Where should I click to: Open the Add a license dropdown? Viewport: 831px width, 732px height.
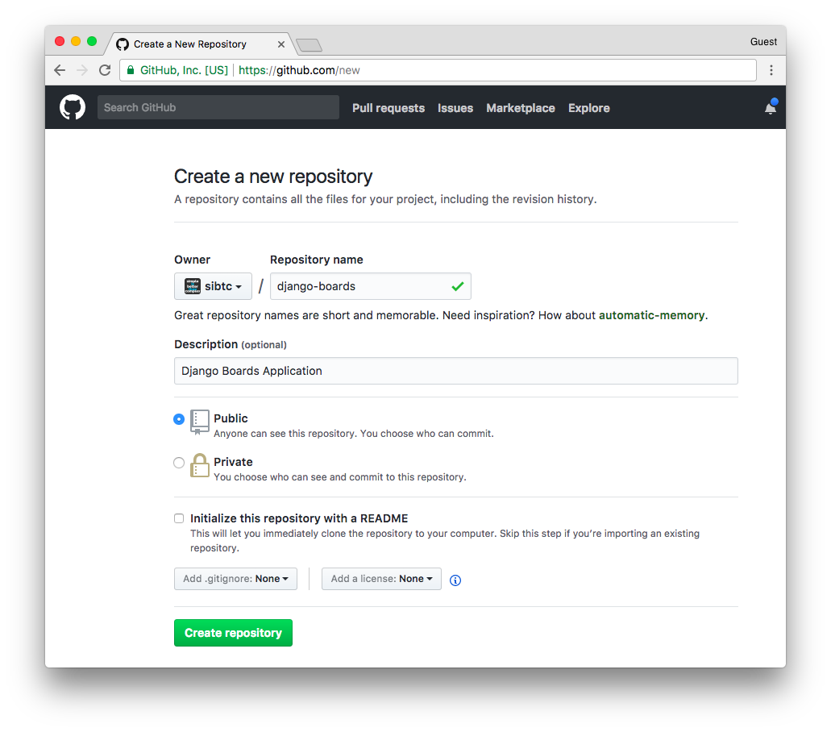pos(380,578)
